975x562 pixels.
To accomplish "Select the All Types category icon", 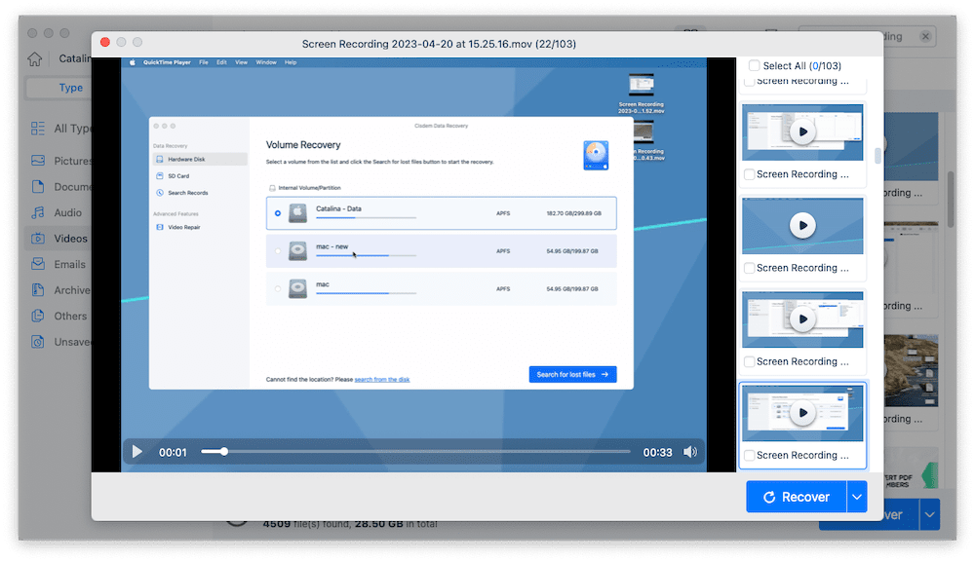I will tap(38, 129).
